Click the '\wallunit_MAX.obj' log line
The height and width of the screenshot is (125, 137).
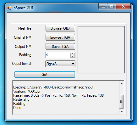[27, 91]
